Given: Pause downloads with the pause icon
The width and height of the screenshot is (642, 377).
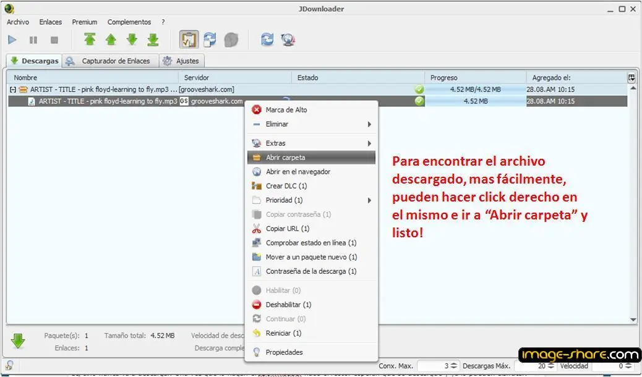Looking at the screenshot, I should click(x=33, y=40).
